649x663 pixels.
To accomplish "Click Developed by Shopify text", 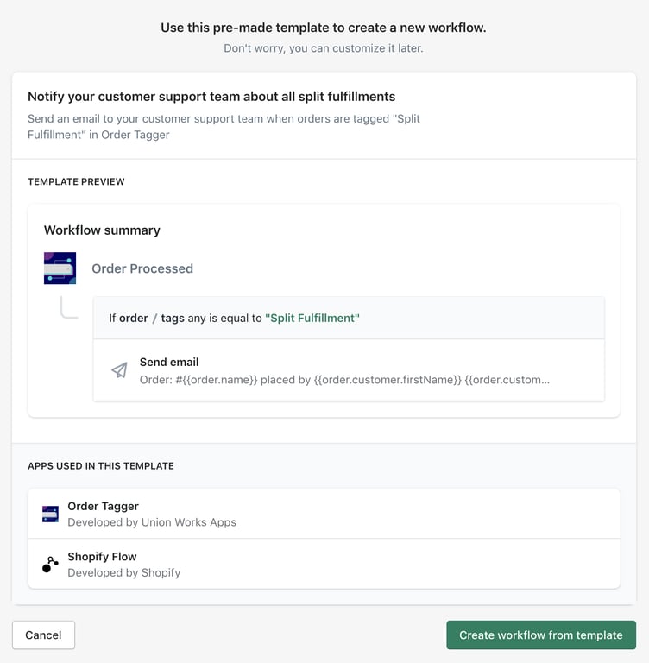I will click(124, 572).
